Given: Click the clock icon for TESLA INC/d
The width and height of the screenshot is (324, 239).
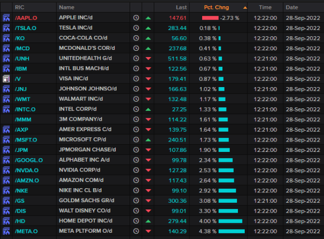Looking at the screenshot, I should coord(136,28).
